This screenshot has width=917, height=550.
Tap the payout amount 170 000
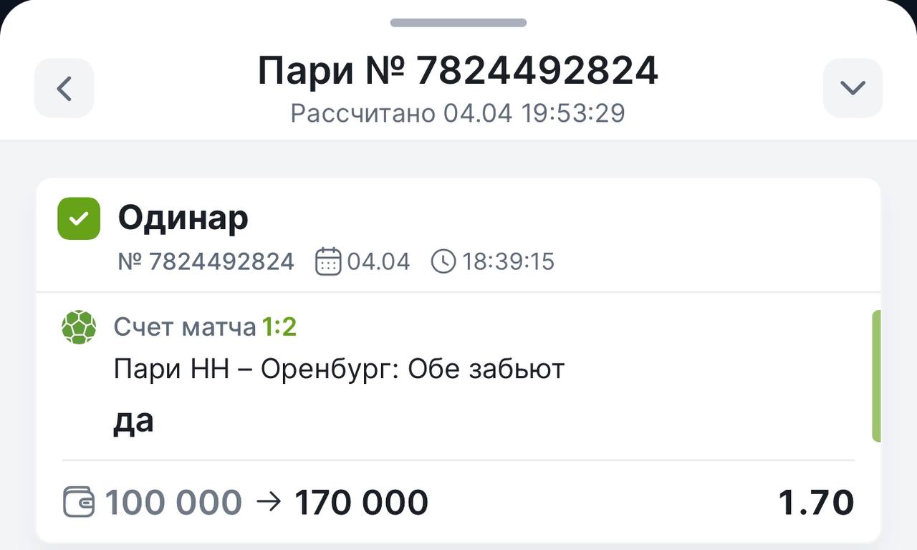(362, 502)
